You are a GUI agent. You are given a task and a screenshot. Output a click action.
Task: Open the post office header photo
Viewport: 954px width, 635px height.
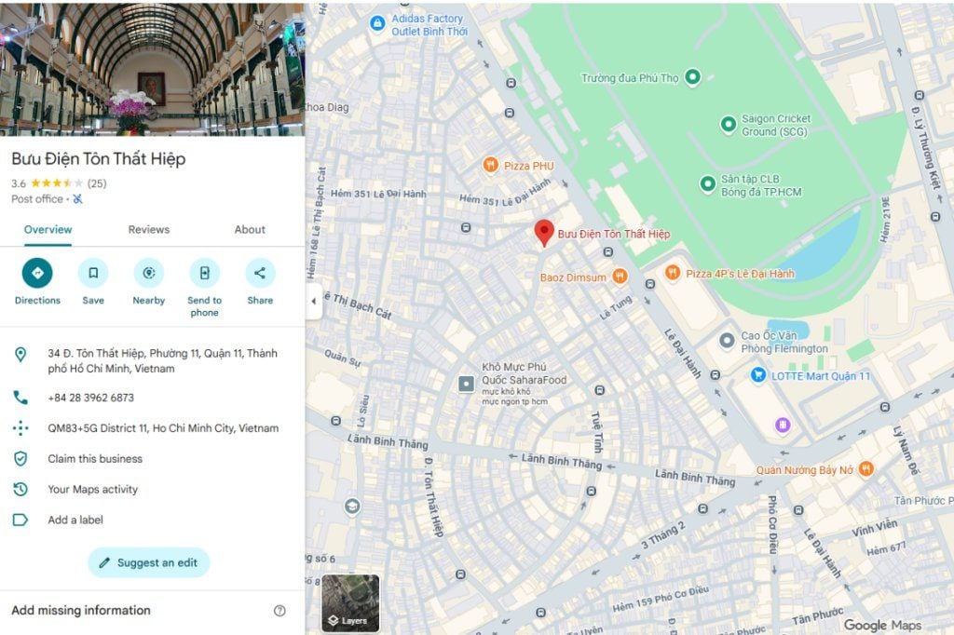152,68
